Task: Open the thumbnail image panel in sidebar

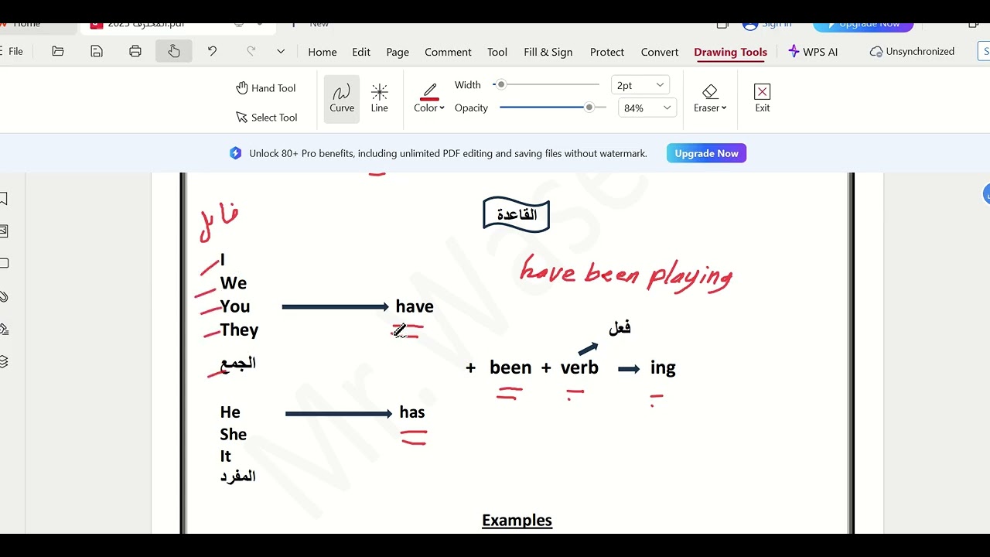Action: pos(3,231)
